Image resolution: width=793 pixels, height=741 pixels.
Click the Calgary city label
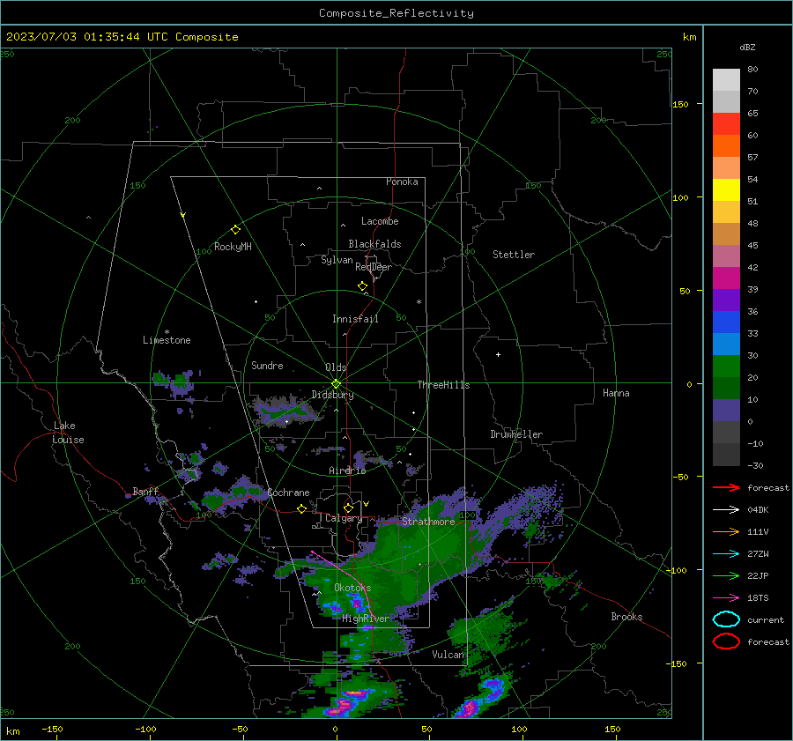click(344, 518)
